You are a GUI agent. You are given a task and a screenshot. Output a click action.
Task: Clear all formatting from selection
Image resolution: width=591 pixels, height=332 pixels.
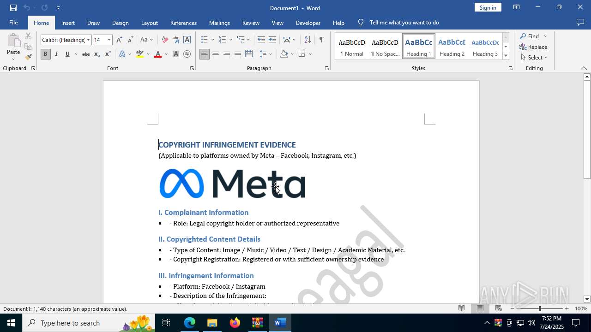(165, 40)
